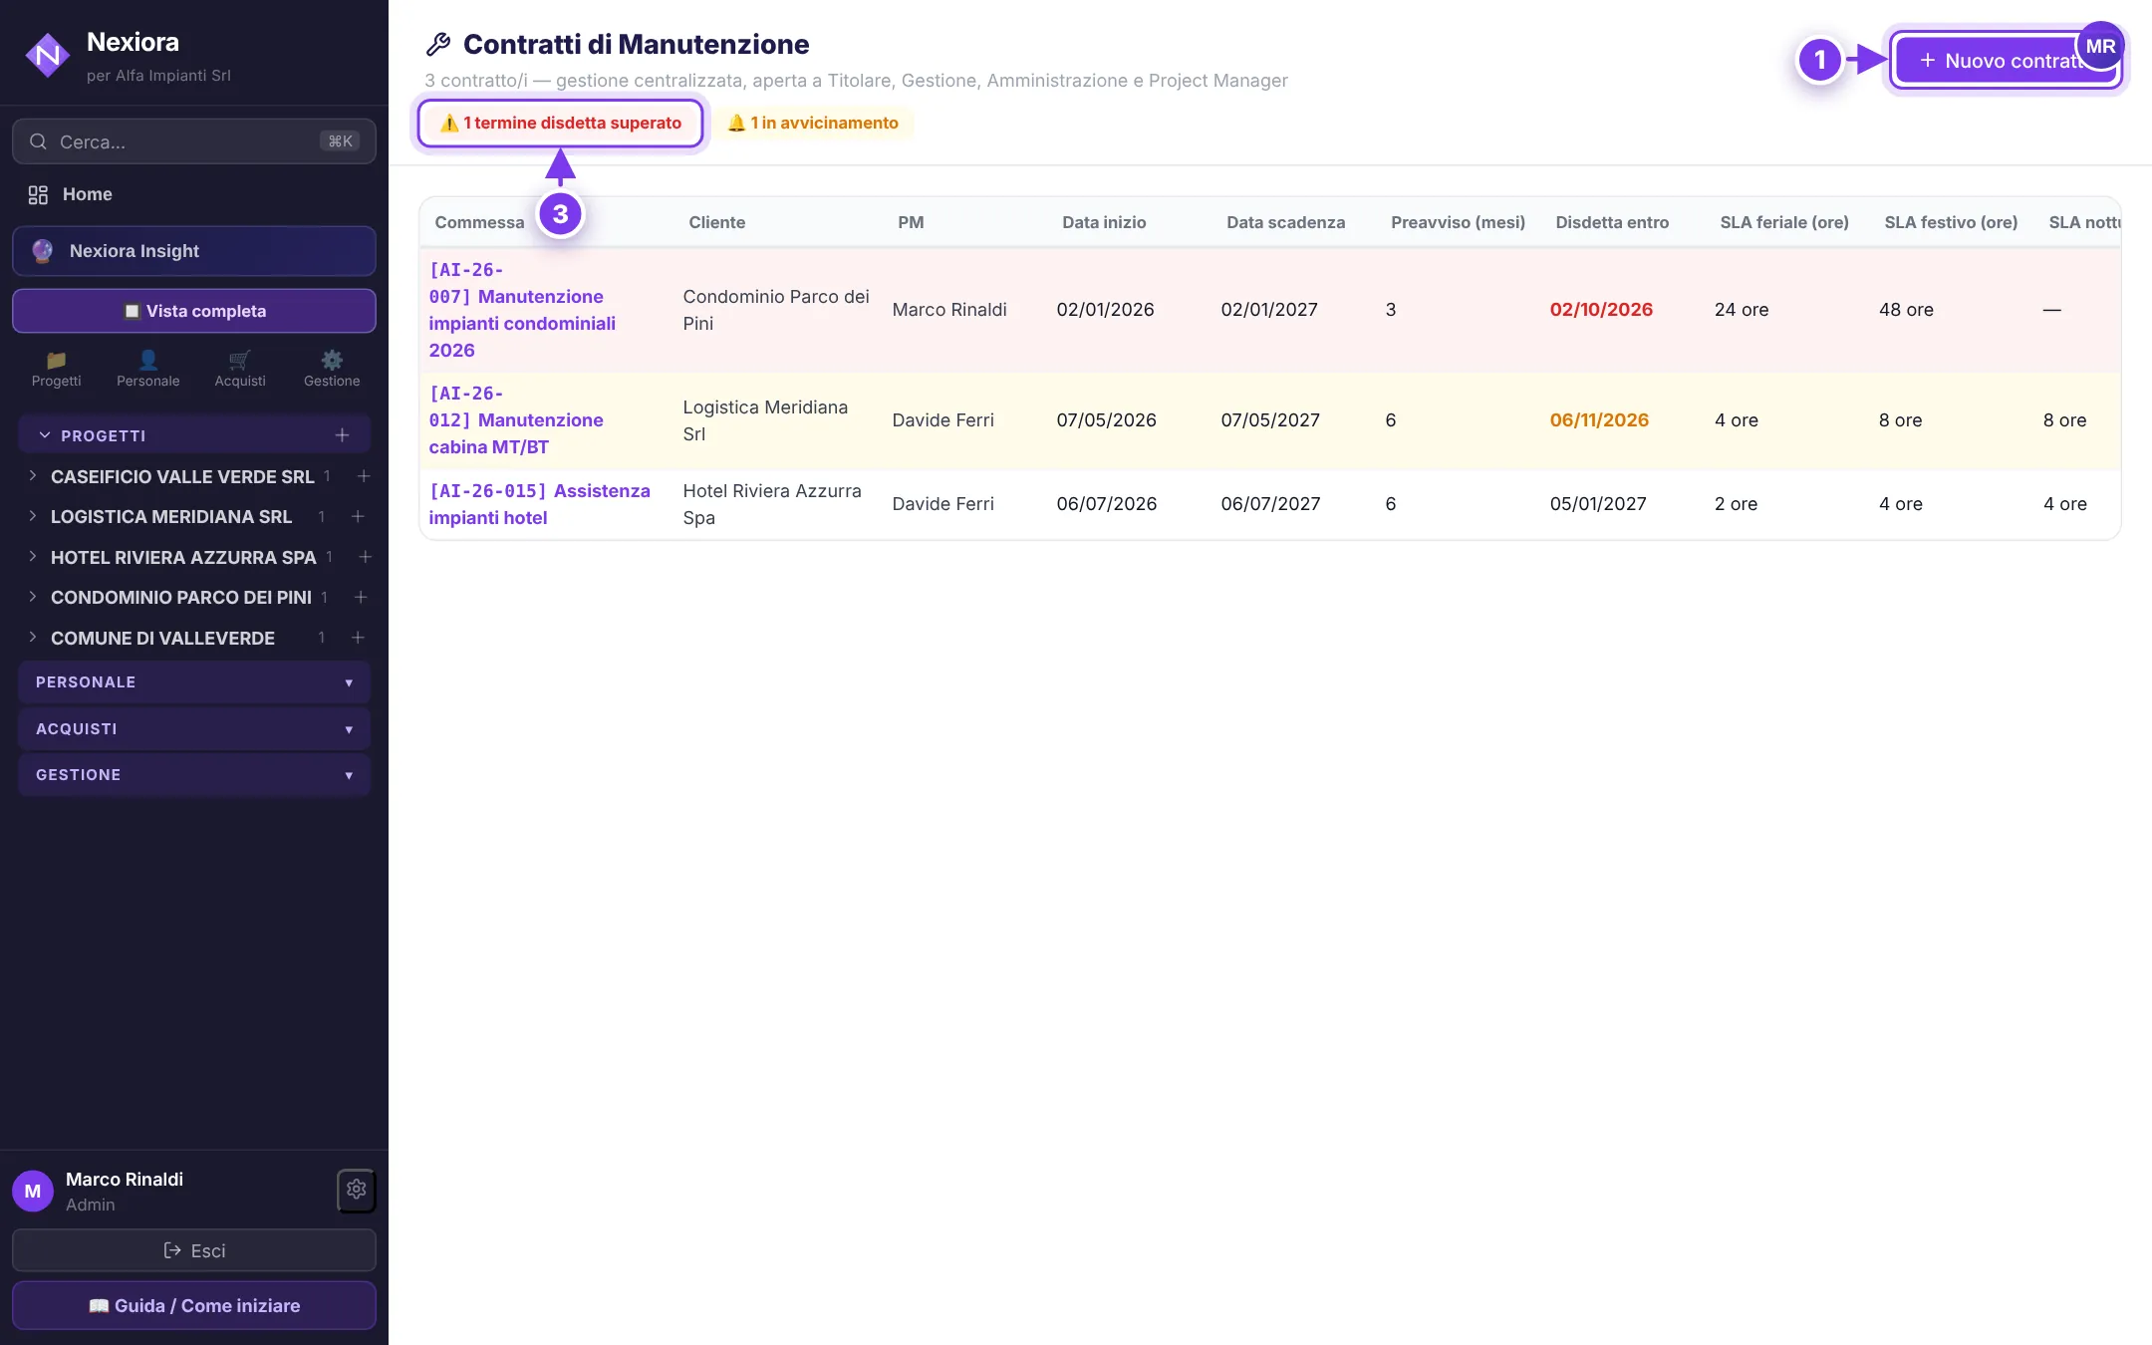Open user settings gear next to Marco Rinaldi
This screenshot has width=2152, height=1345.
click(x=356, y=1190)
